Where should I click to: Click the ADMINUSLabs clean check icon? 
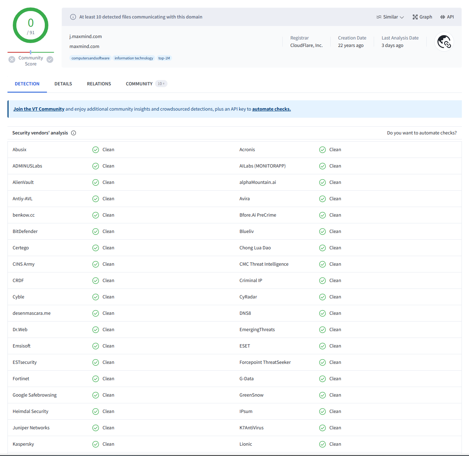[x=96, y=166]
